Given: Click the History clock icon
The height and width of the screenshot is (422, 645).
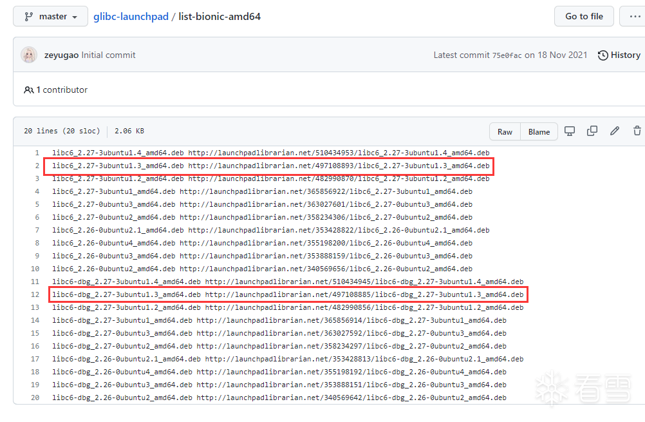Looking at the screenshot, I should 603,55.
